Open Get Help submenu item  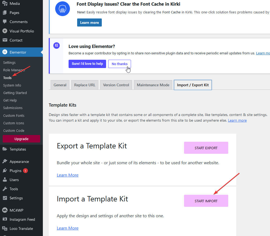tap(10, 100)
